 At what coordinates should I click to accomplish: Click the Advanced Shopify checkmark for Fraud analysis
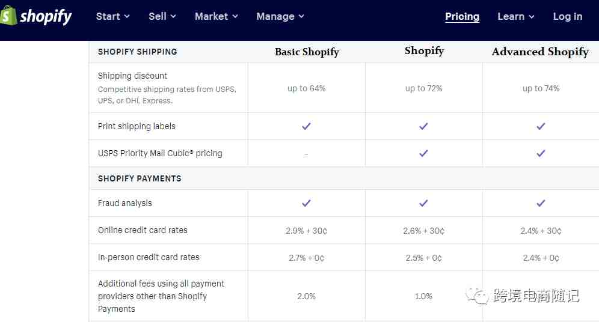pos(541,203)
